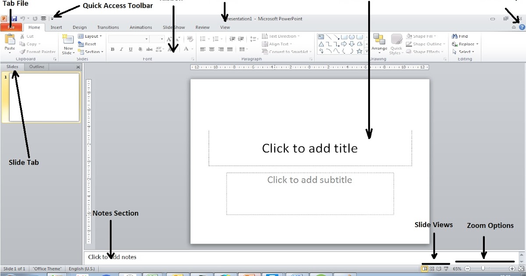The image size is (526, 276).
Task: Click the Slide Sorter view icon
Action: coord(433,269)
